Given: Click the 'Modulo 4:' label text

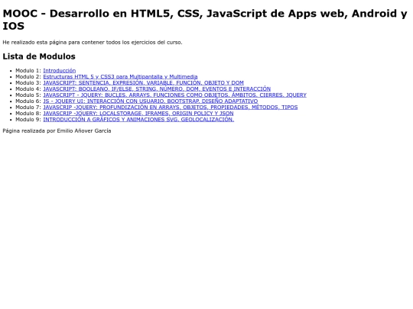Looking at the screenshot, I should pyautogui.click(x=28, y=89).
